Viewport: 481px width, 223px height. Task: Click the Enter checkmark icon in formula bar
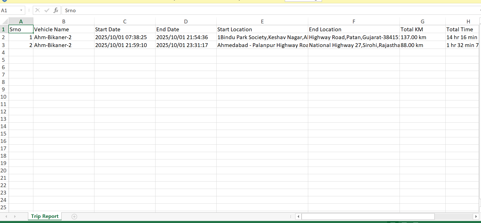(47, 10)
